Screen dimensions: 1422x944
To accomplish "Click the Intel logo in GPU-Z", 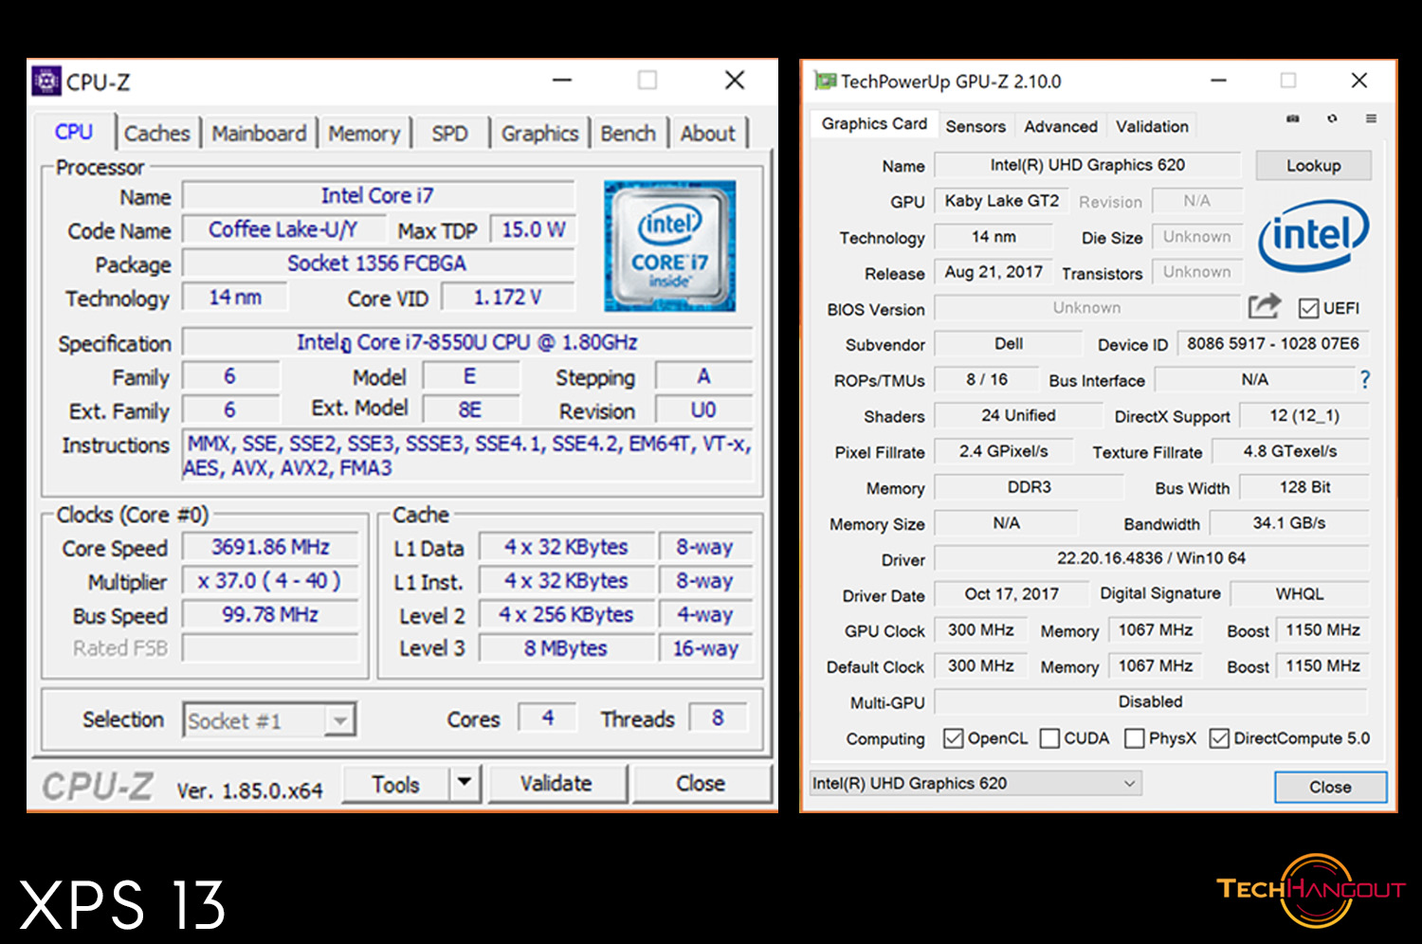I will coord(1313,234).
